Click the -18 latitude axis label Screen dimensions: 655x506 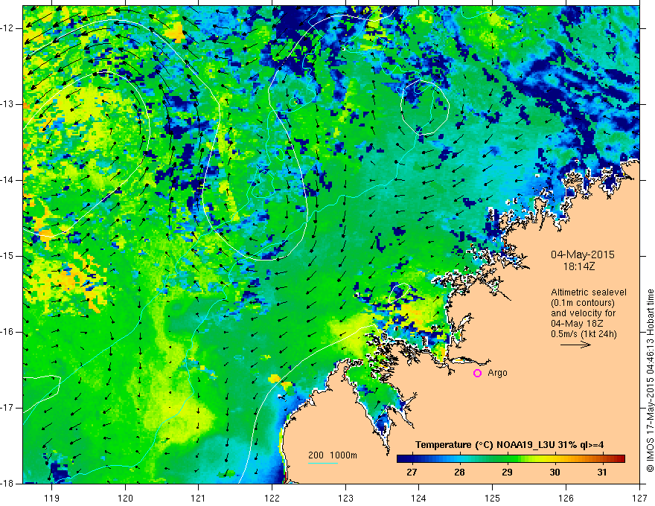[7, 483]
